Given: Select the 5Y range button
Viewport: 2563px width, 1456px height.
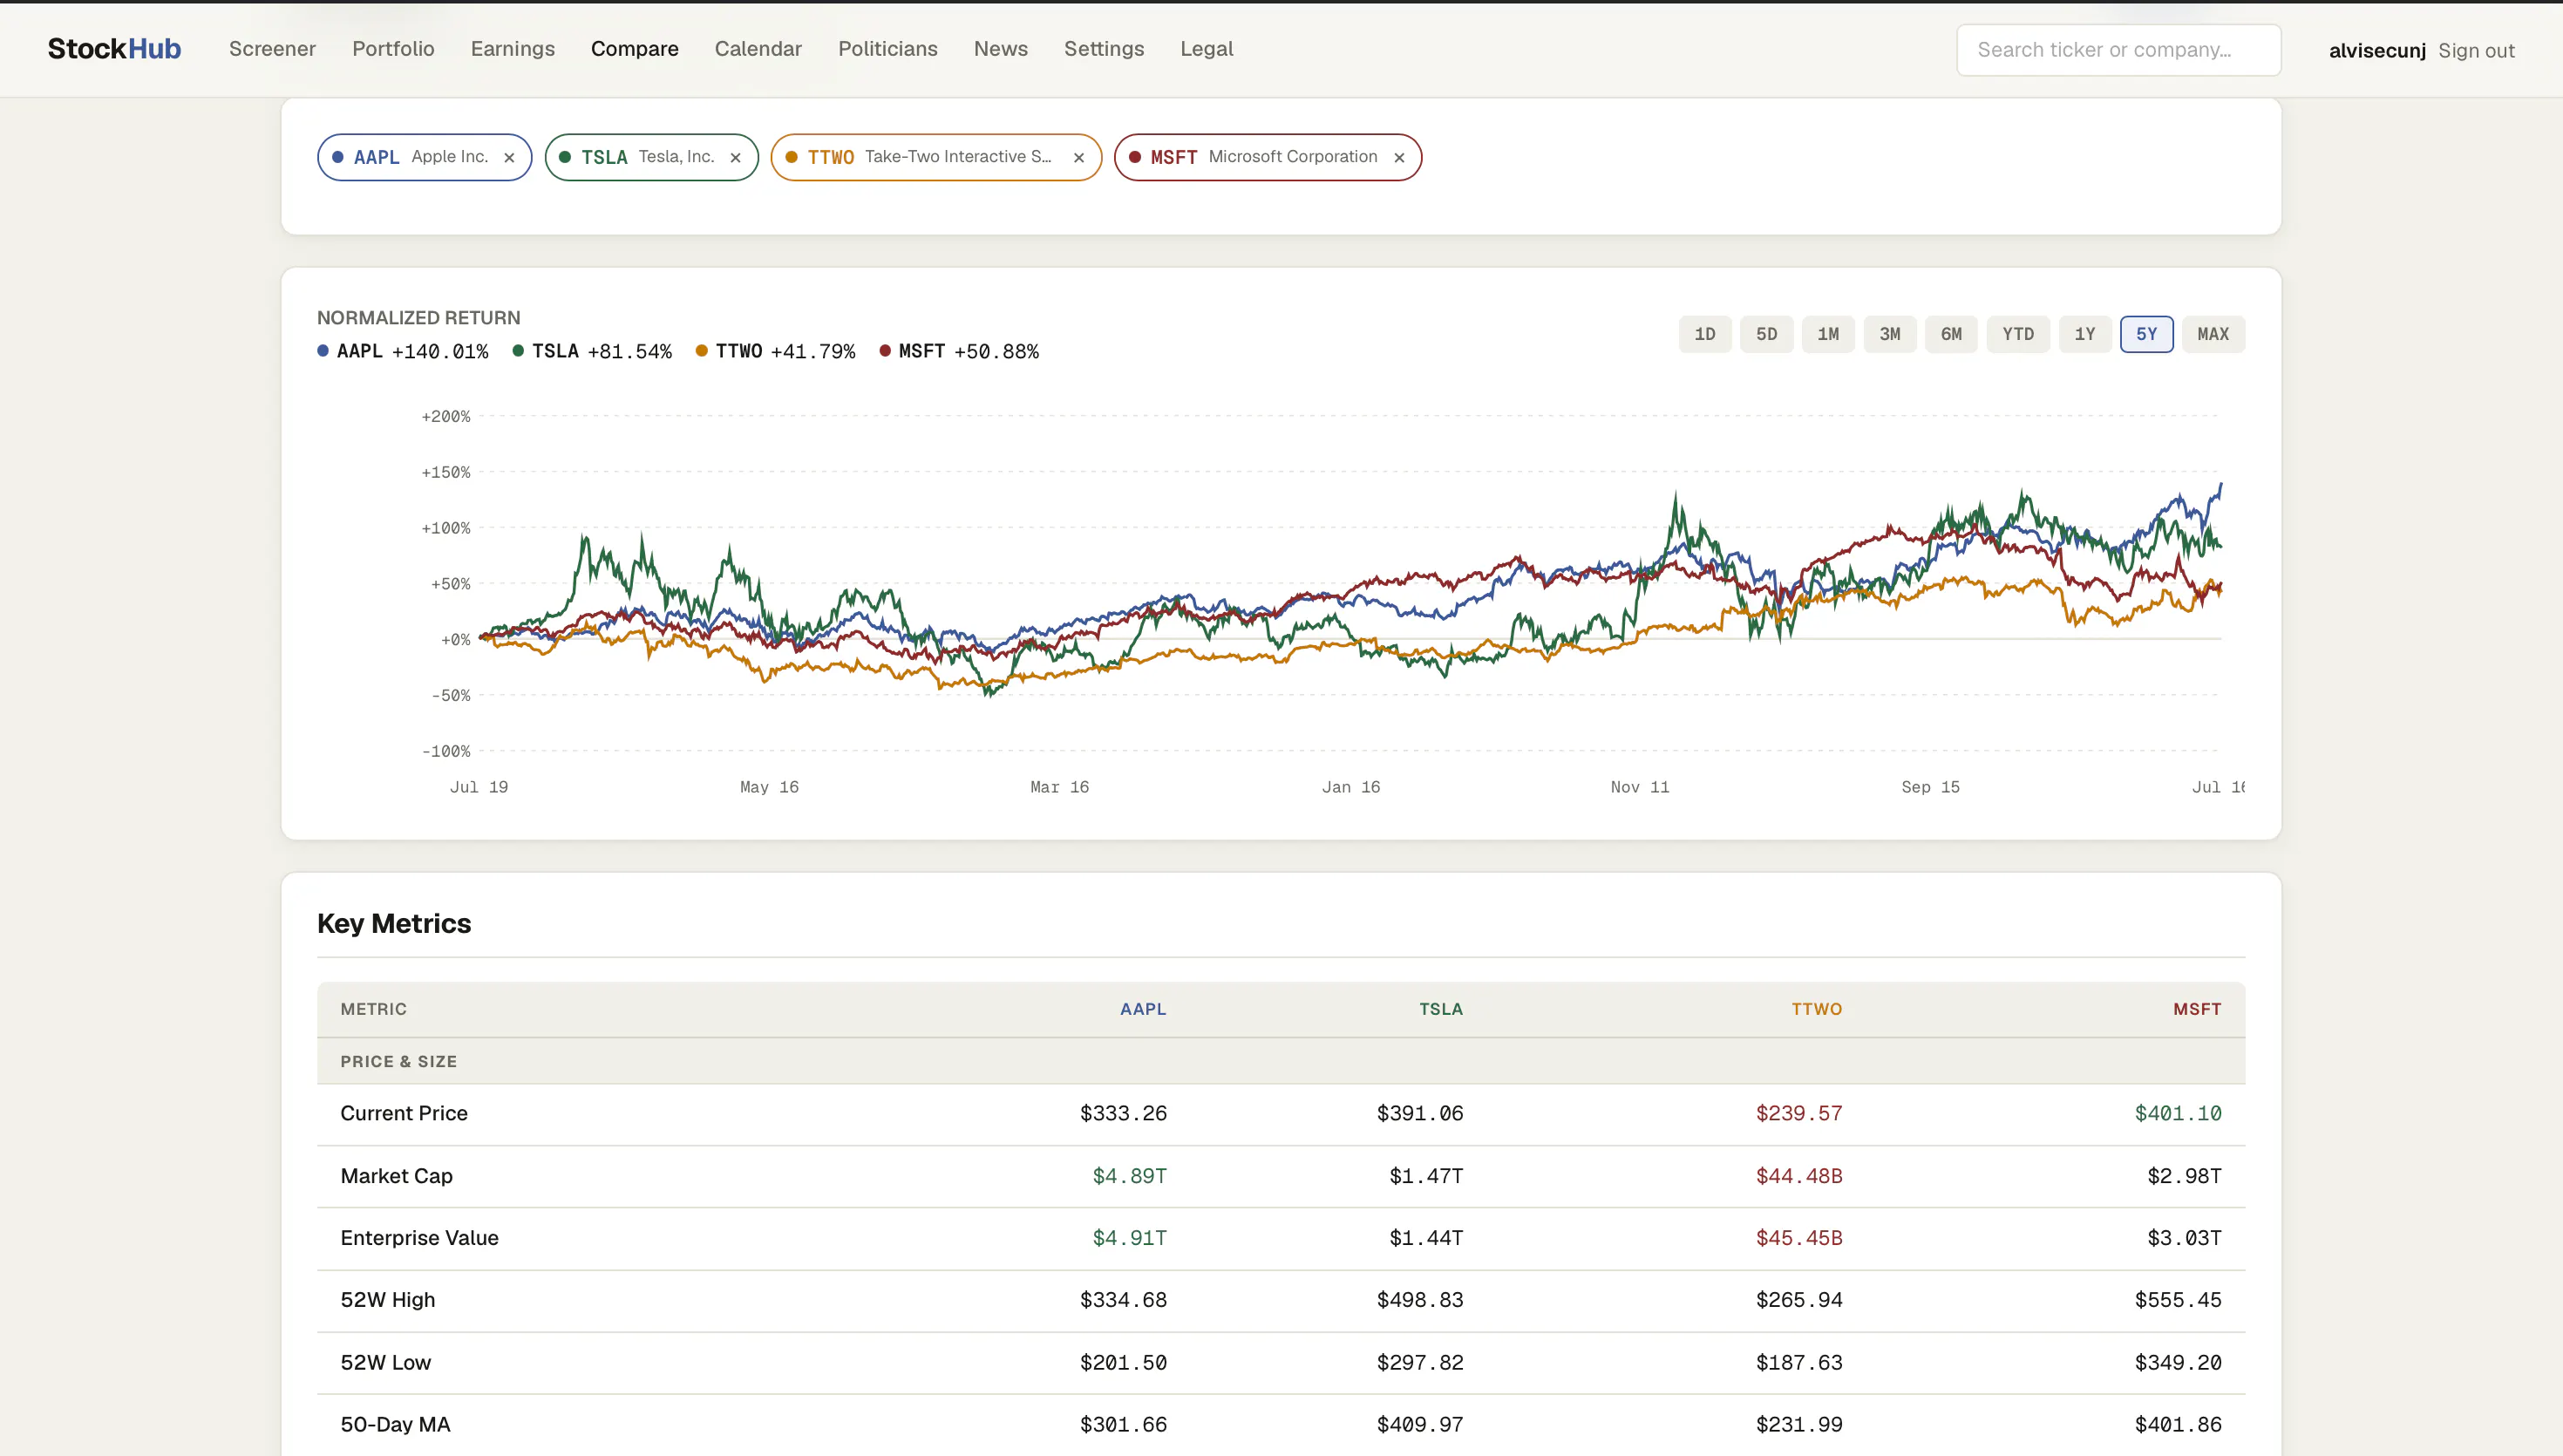Looking at the screenshot, I should pos(2146,334).
